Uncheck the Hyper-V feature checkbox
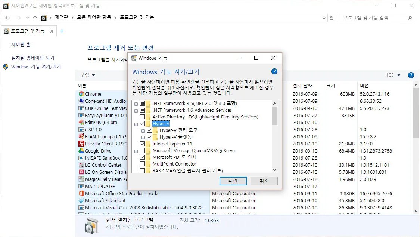The image size is (420, 237). pyautogui.click(x=143, y=123)
